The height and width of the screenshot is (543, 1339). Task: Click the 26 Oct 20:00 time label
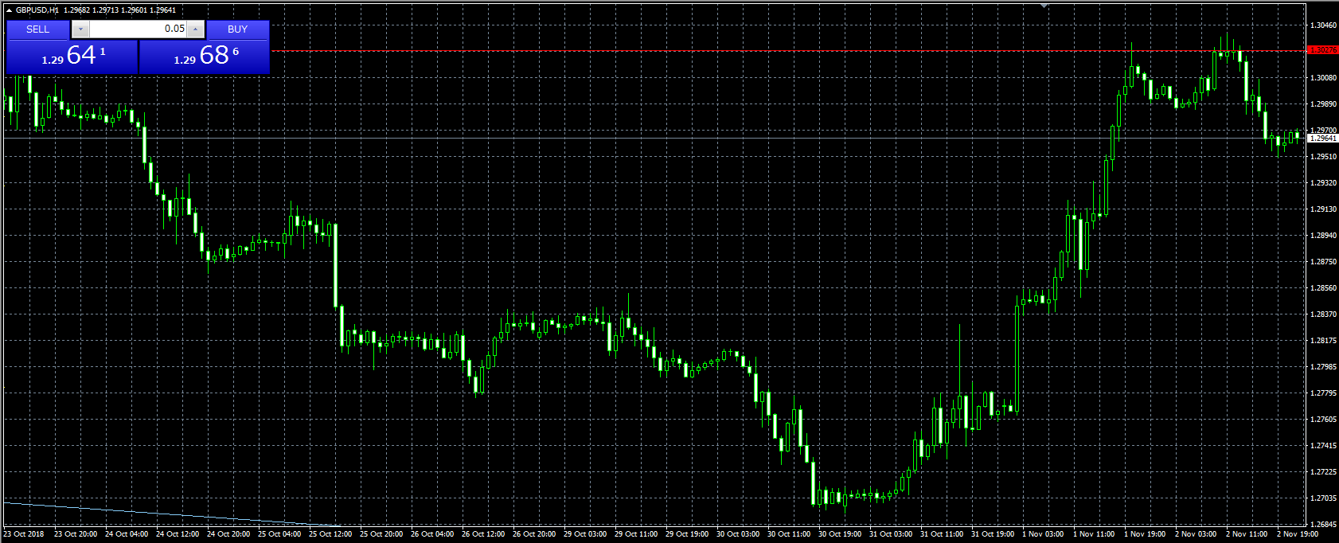coord(534,534)
